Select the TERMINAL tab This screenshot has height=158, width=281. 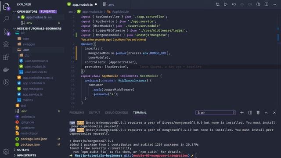pos(140,113)
